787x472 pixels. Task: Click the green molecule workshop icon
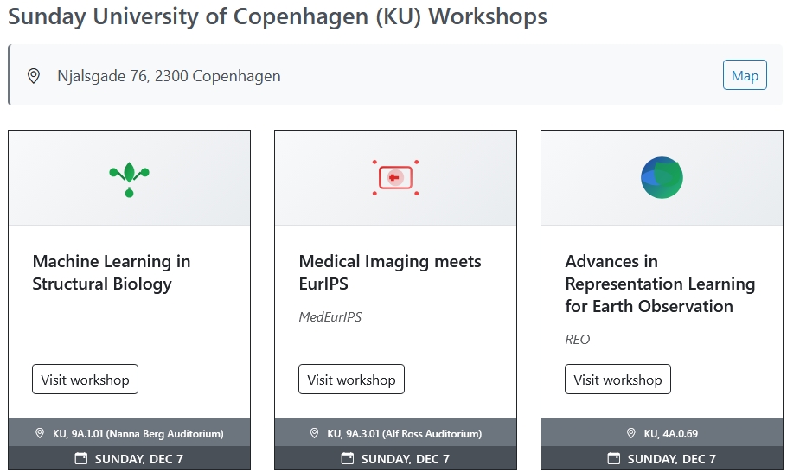click(x=129, y=178)
